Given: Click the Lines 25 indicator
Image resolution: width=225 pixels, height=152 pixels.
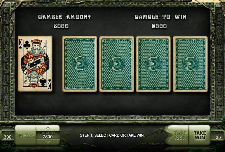Looking at the screenshot, I should click(x=218, y=135).
